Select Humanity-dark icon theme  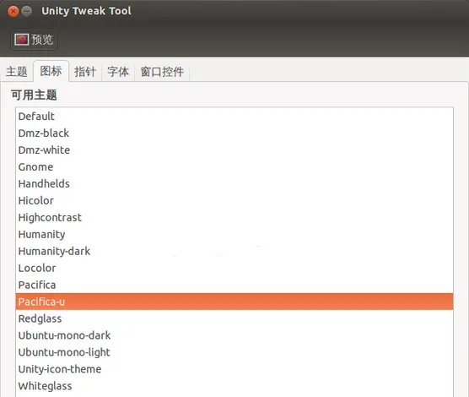(x=234, y=251)
